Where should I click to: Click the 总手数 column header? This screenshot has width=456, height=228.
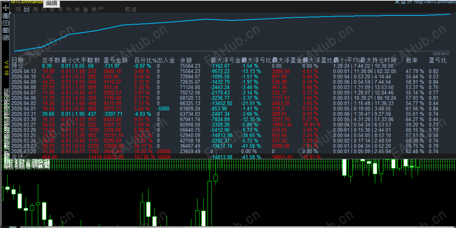click(51, 60)
